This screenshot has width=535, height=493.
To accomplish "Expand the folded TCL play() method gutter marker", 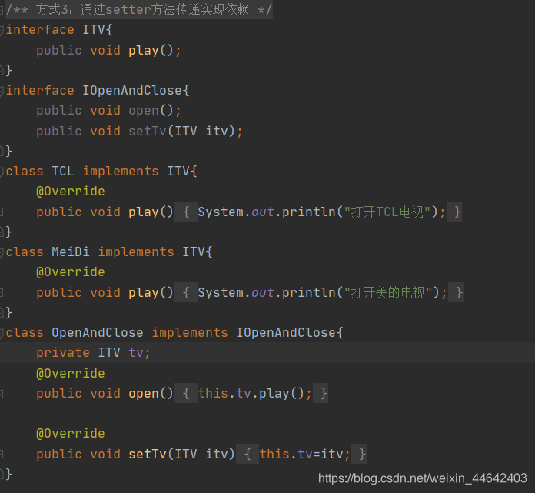I will point(2,212).
